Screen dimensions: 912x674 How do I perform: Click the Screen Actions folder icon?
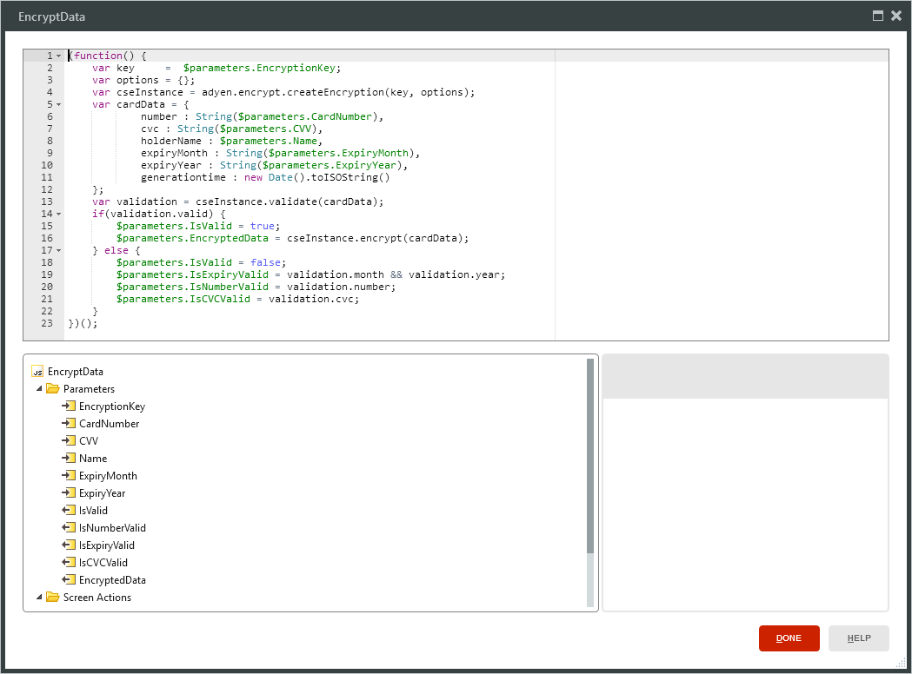[53, 598]
